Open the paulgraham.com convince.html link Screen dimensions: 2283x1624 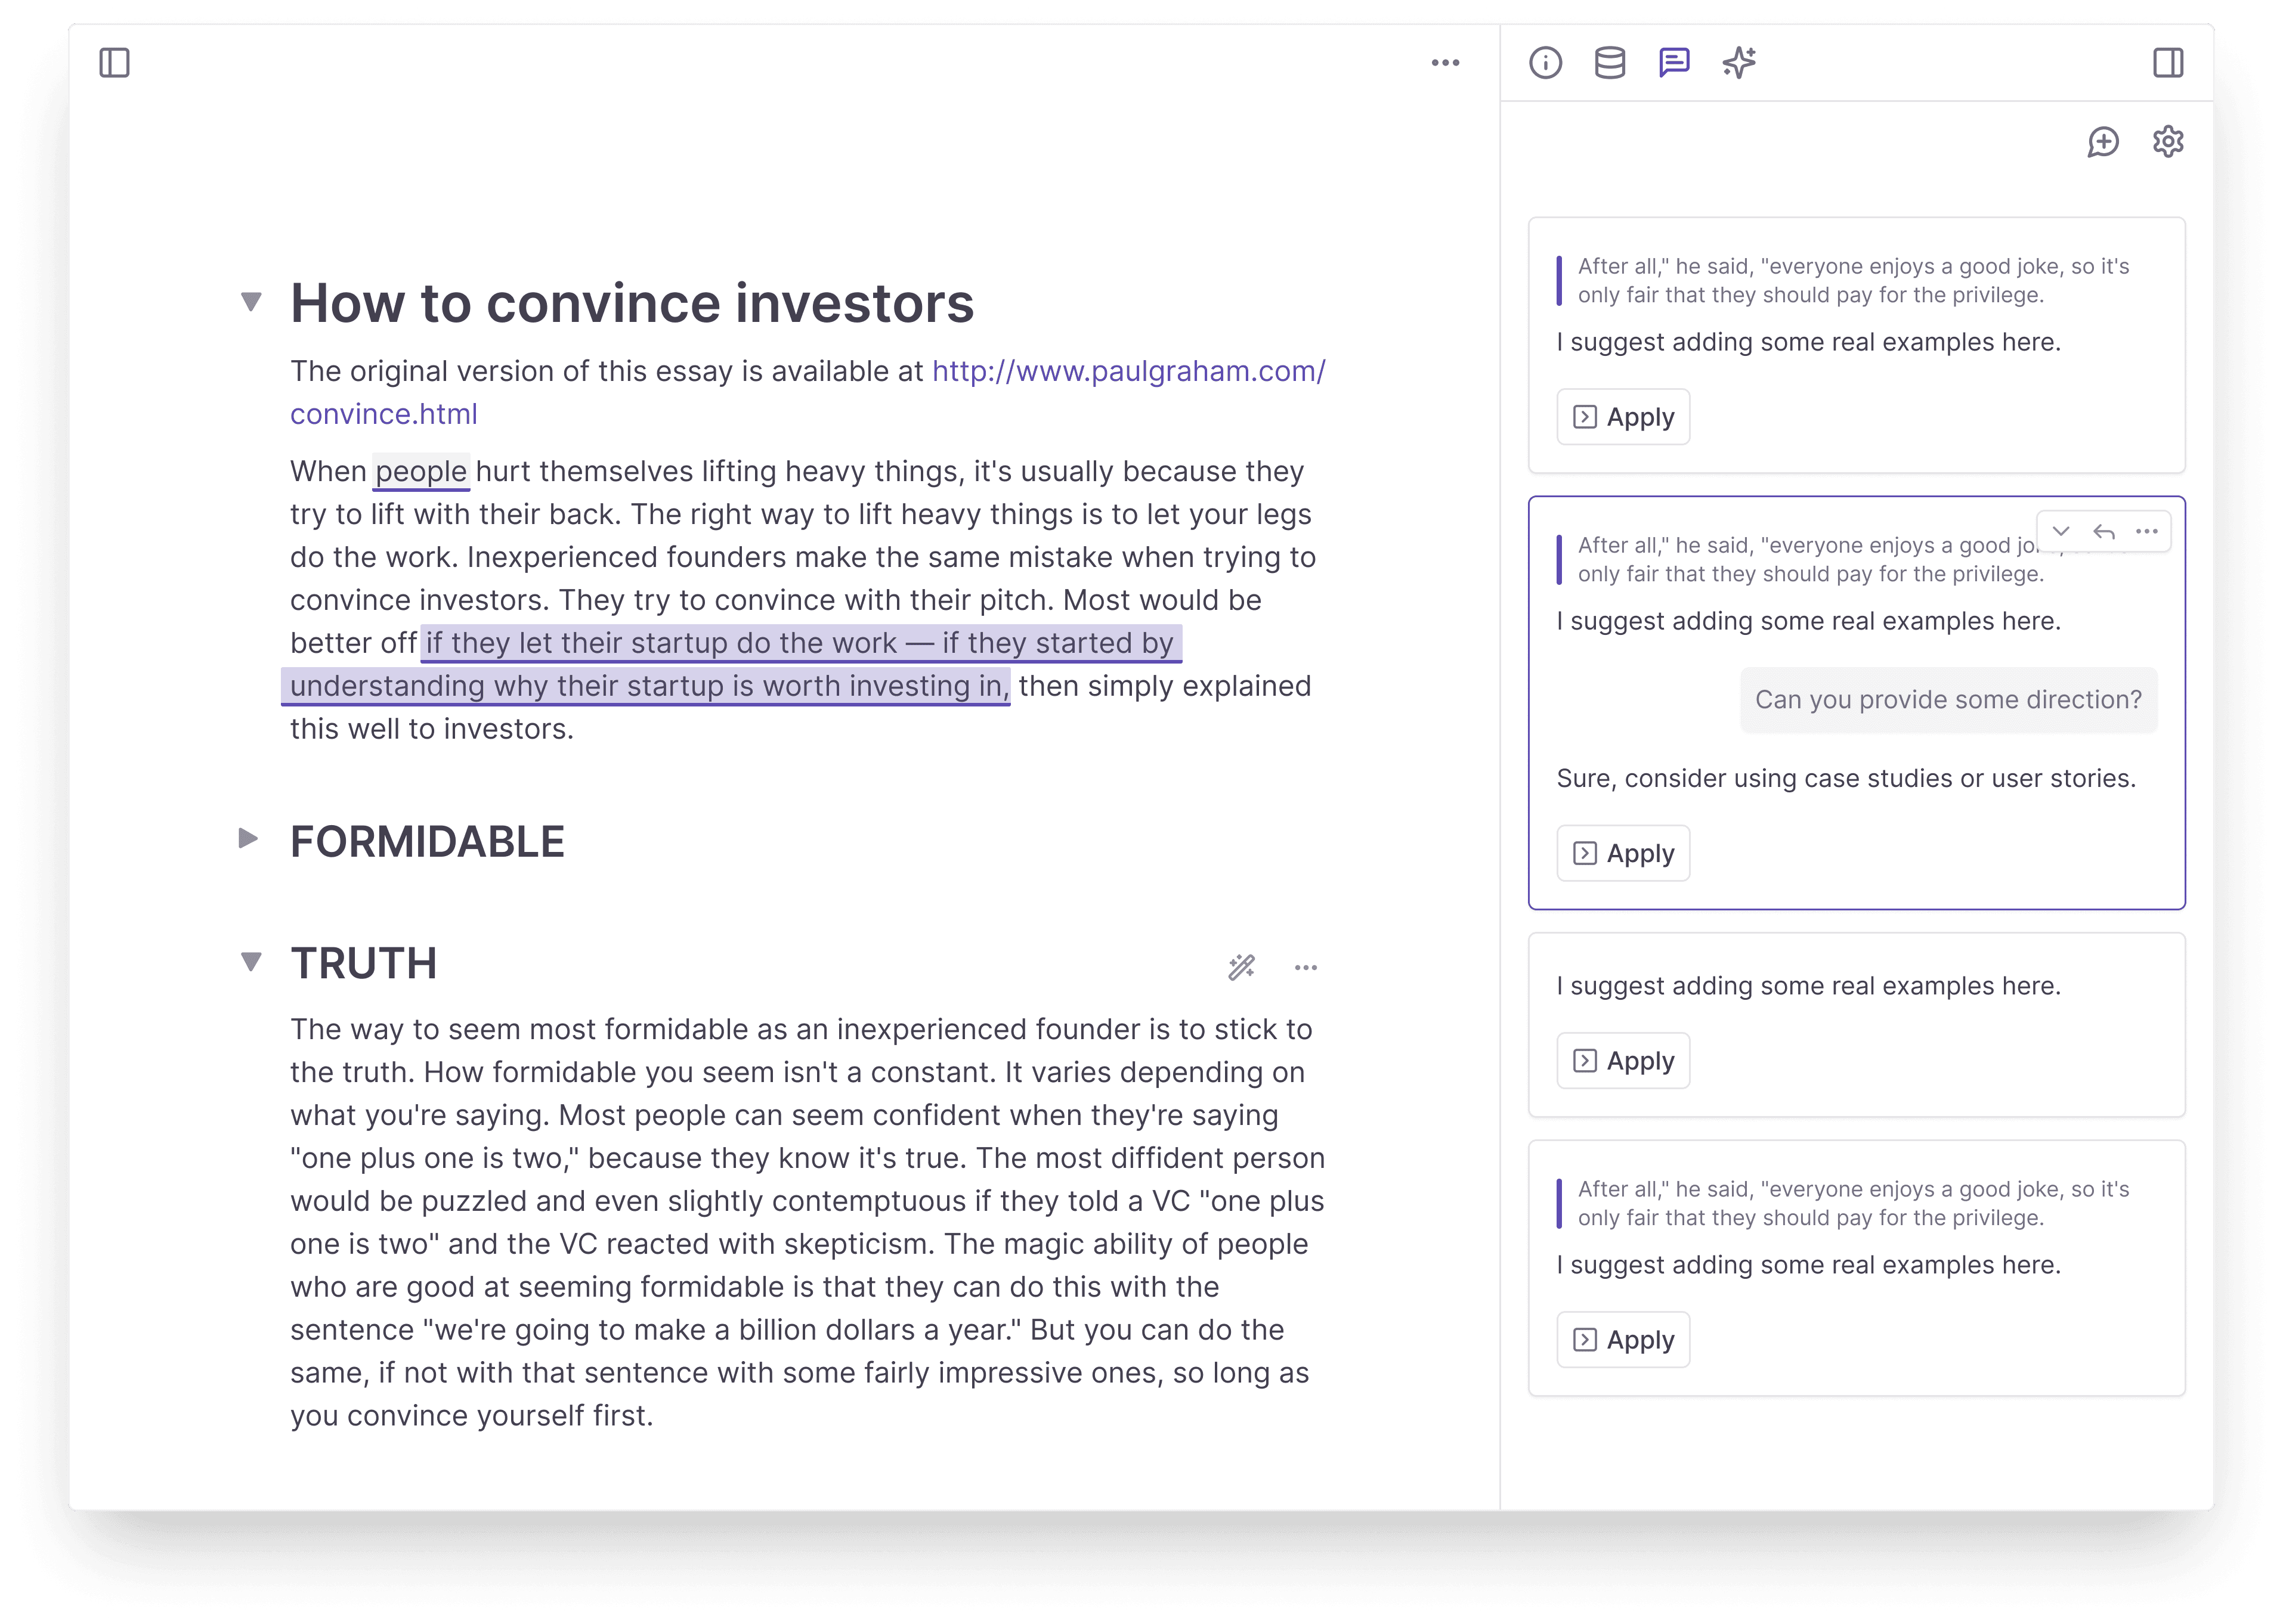coord(808,392)
